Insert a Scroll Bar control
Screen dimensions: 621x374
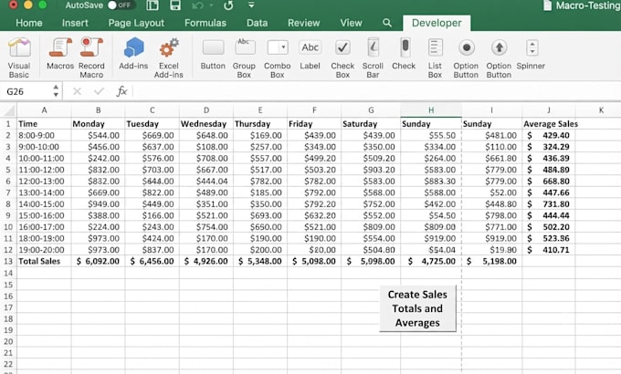pyautogui.click(x=373, y=58)
